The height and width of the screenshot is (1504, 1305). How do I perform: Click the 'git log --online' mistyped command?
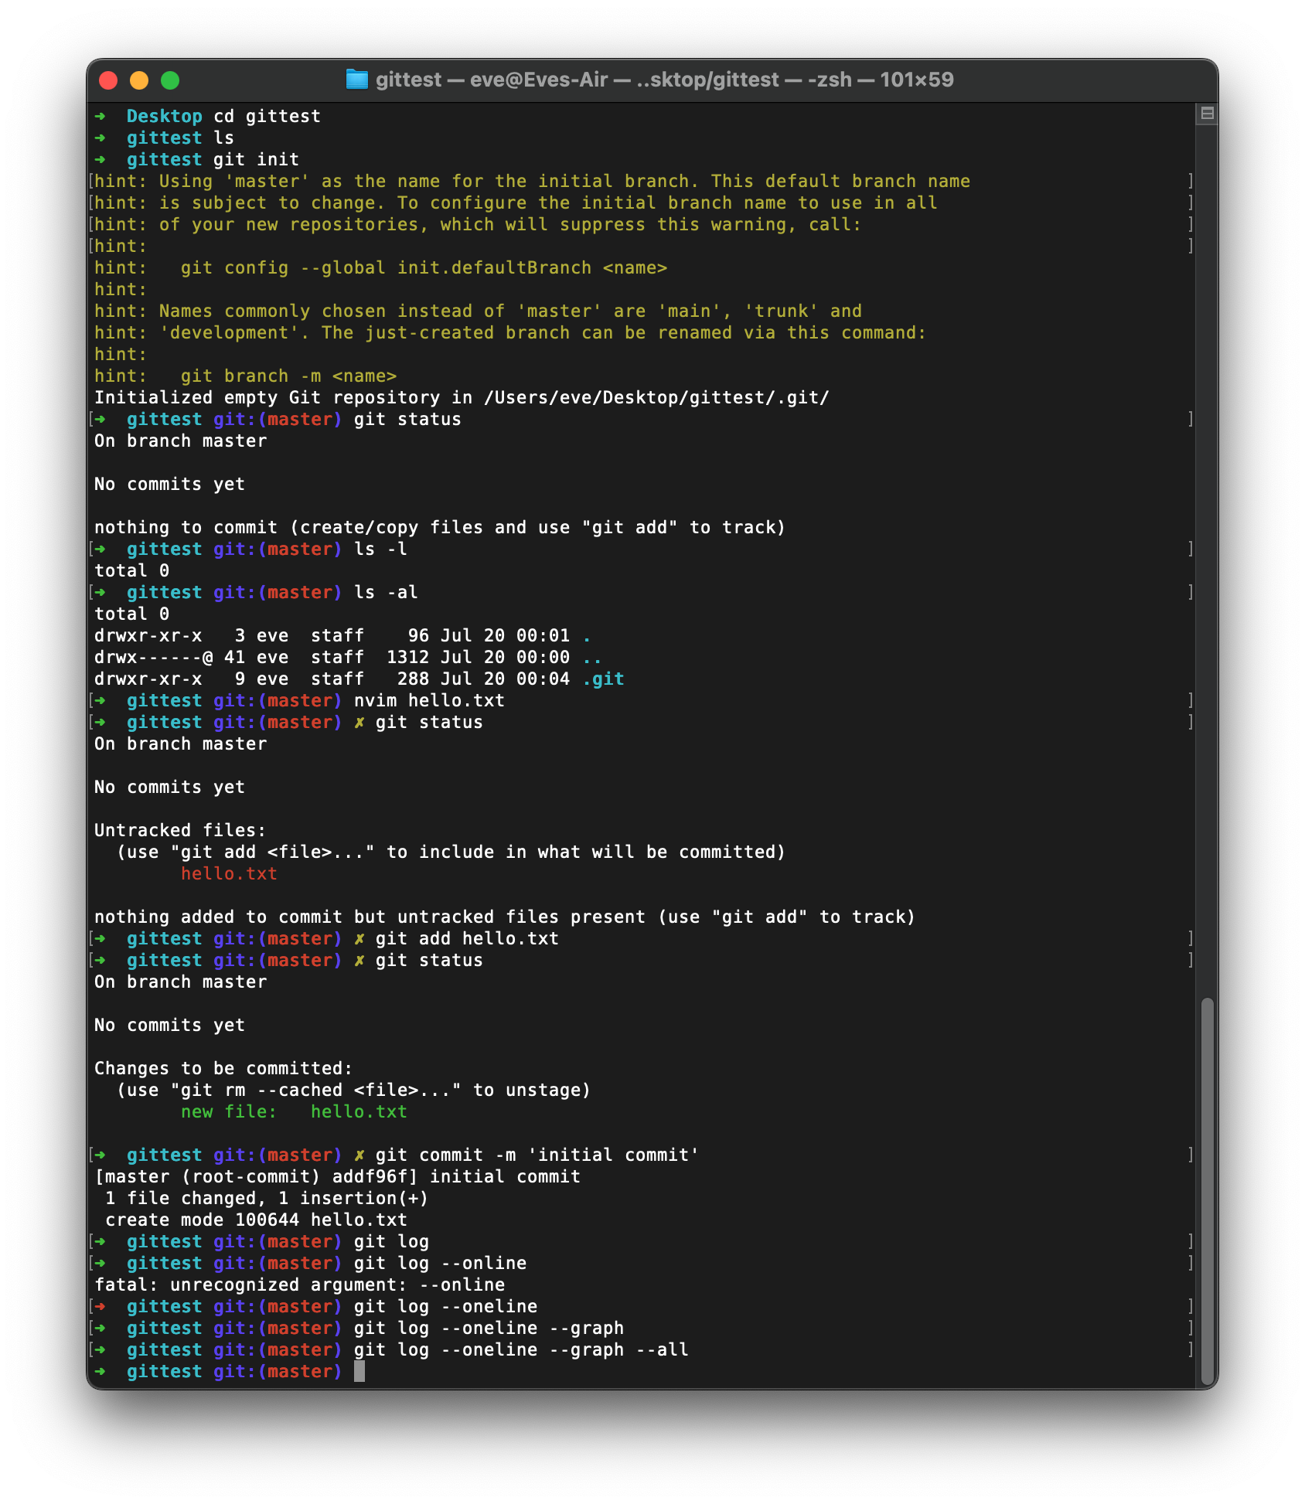pyautogui.click(x=440, y=1264)
